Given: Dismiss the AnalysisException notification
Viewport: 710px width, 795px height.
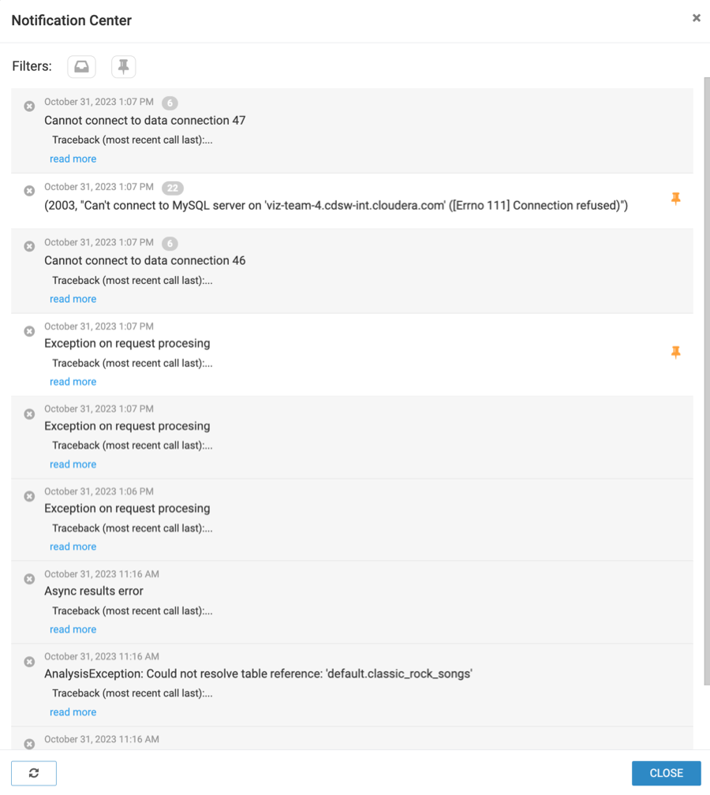Looking at the screenshot, I should click(x=29, y=662).
